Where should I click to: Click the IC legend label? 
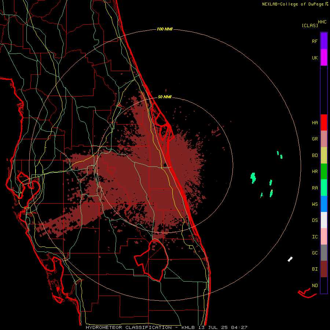[315, 237]
